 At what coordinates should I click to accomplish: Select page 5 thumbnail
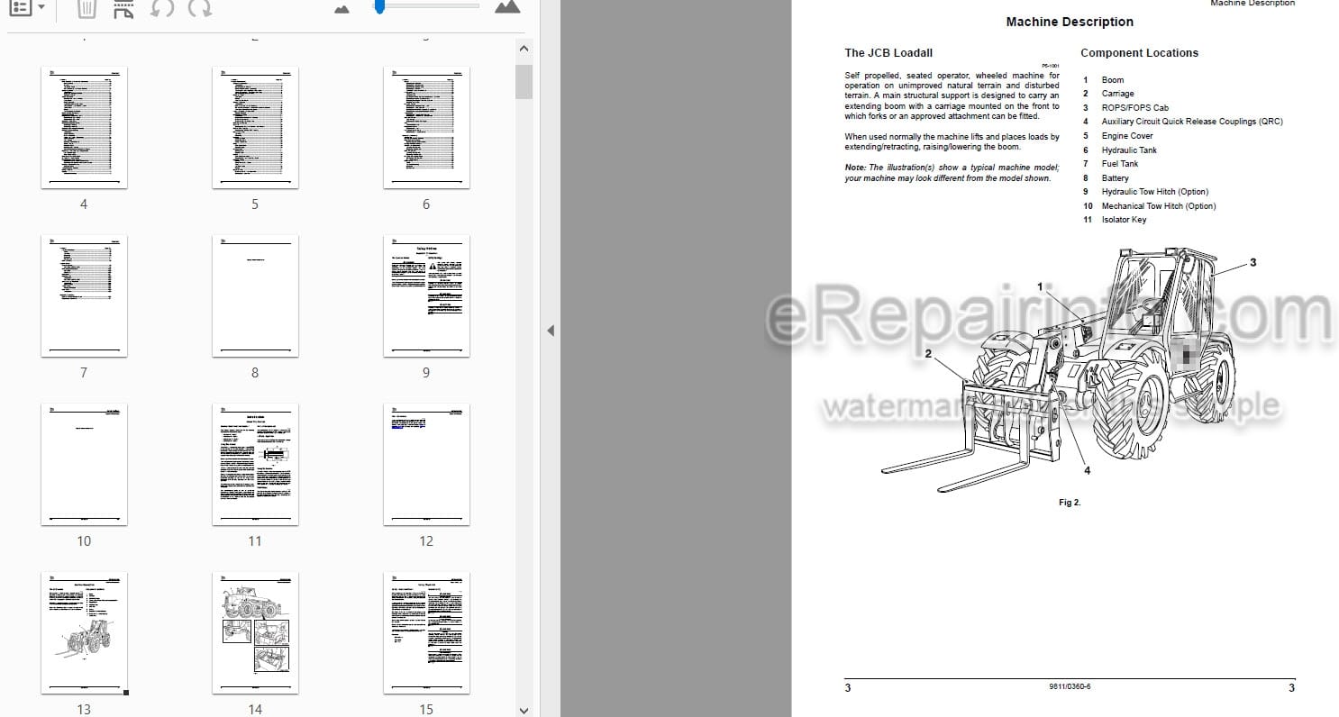(255, 127)
